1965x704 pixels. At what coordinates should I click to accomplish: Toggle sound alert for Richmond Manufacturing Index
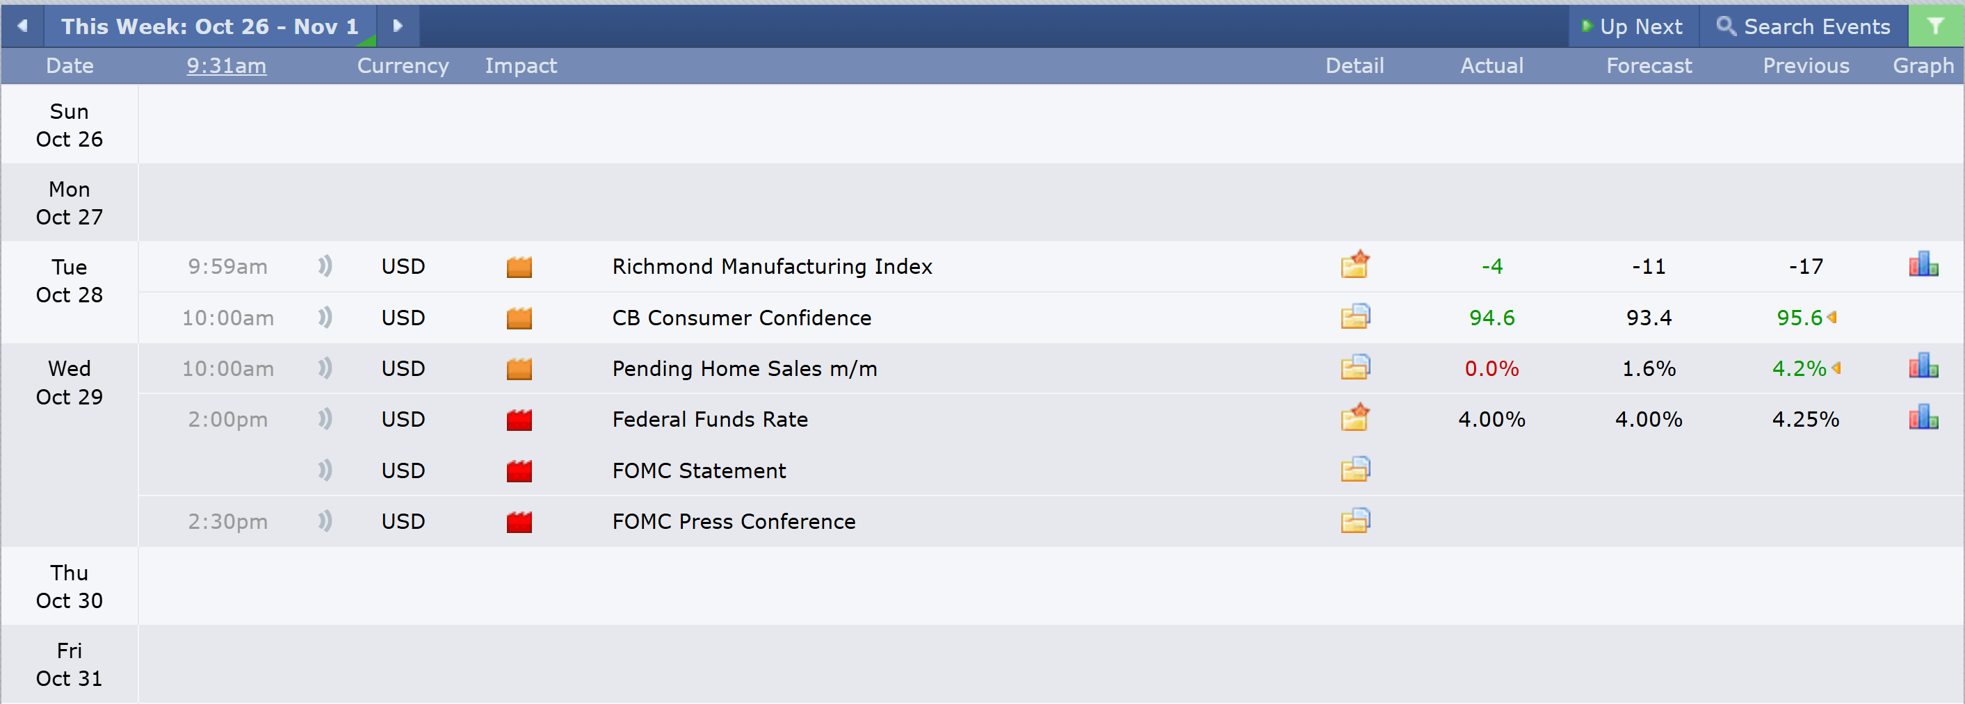pos(325,266)
